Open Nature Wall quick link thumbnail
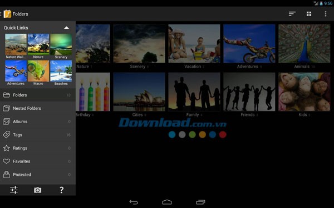The width and height of the screenshot is (334, 208). click(x=16, y=44)
